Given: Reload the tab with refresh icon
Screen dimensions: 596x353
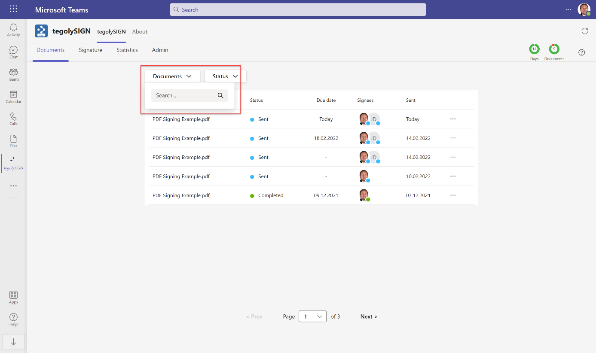Looking at the screenshot, I should click(x=584, y=31).
